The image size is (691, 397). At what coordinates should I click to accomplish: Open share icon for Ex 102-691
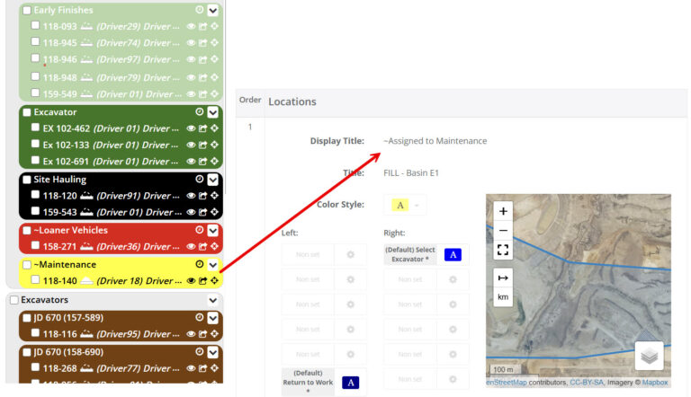tap(202, 162)
